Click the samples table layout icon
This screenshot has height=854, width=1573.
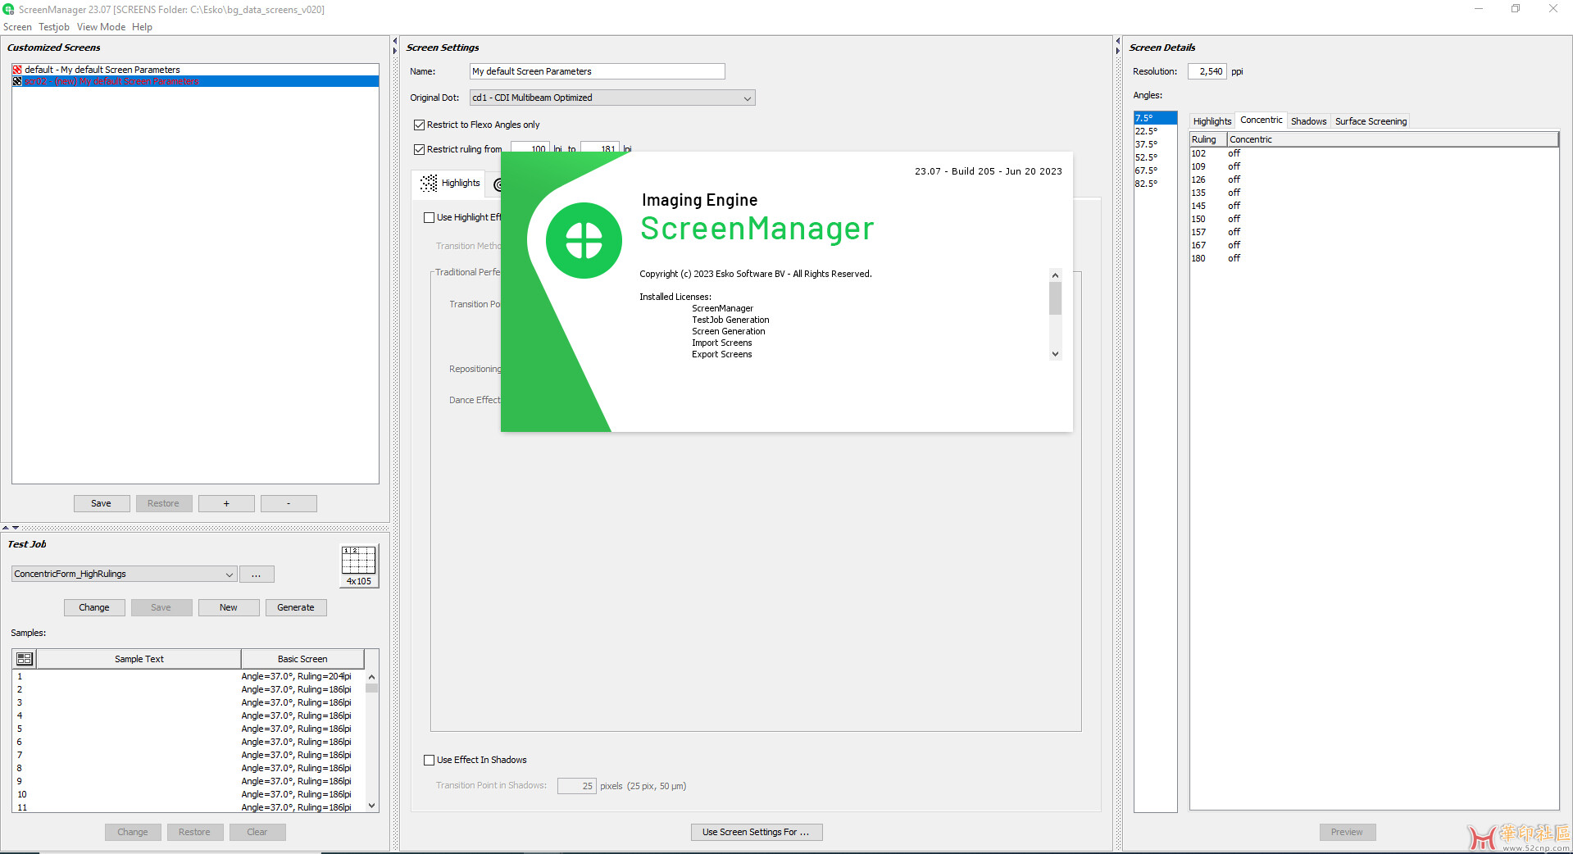tap(25, 659)
